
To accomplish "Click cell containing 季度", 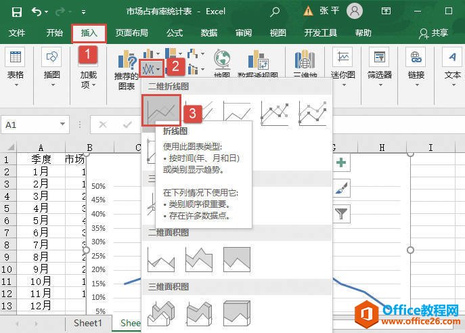I will click(41, 159).
